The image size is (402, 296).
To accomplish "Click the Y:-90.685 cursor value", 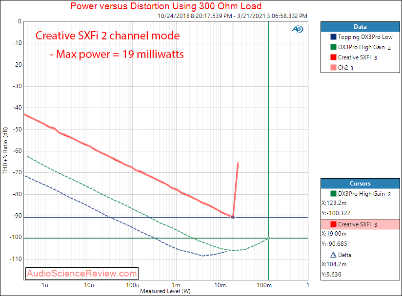I will tap(334, 244).
